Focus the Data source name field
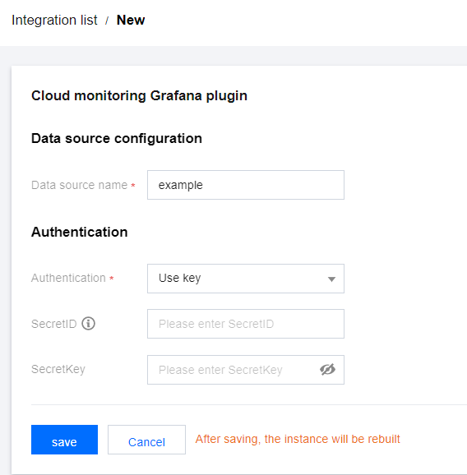Screen dimensions: 467x475 246,185
